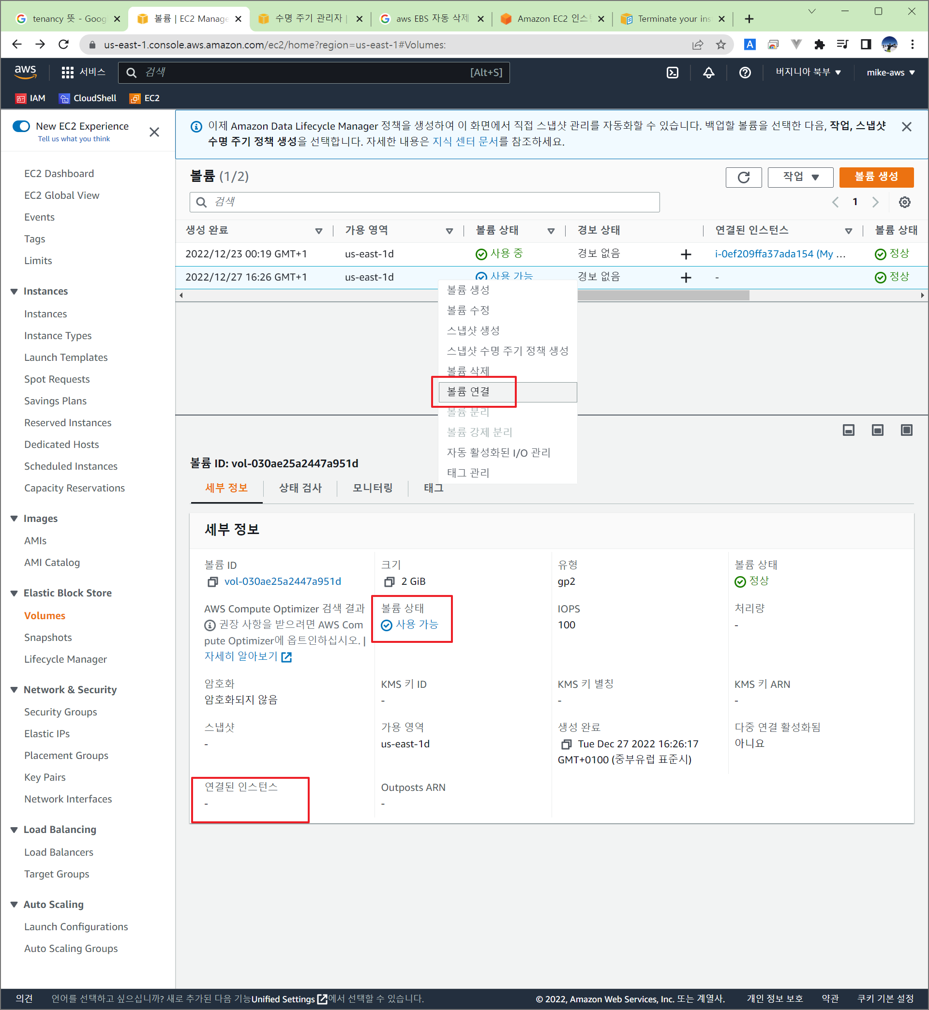Collapse the Auto Scaling section
Screen dimensions: 929x1010
click(14, 905)
